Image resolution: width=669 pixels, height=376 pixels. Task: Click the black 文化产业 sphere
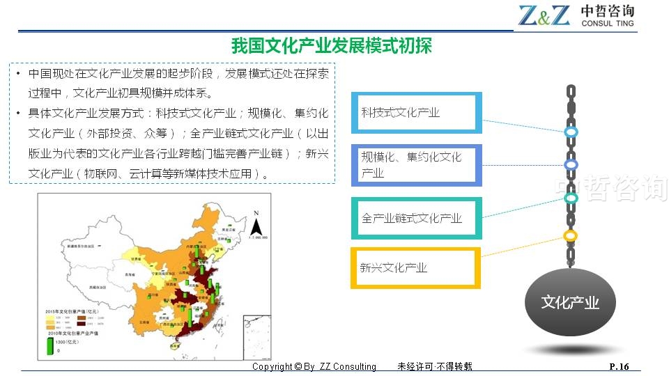coord(570,303)
